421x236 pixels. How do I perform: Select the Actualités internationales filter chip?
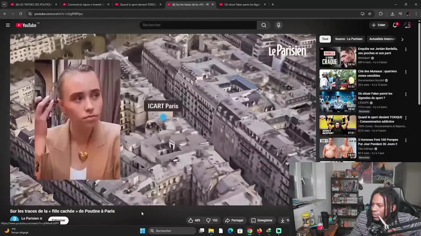pos(382,39)
